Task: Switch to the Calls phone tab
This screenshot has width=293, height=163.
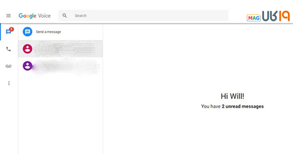Action: pyautogui.click(x=8, y=49)
